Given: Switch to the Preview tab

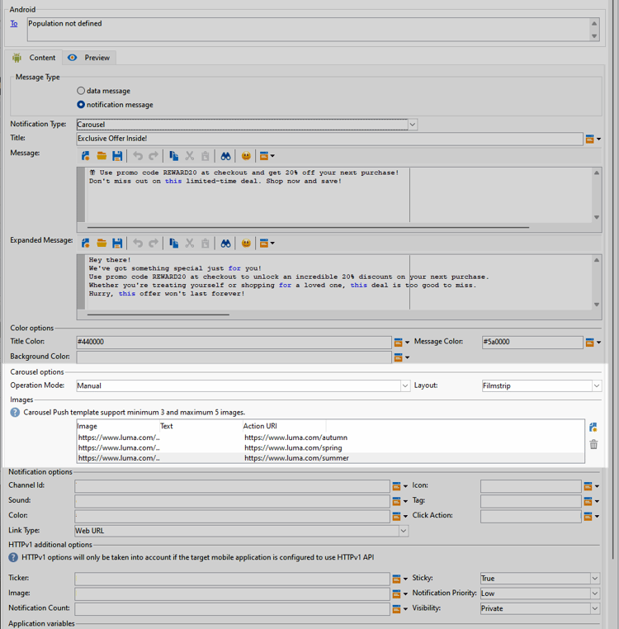Looking at the screenshot, I should (x=89, y=58).
